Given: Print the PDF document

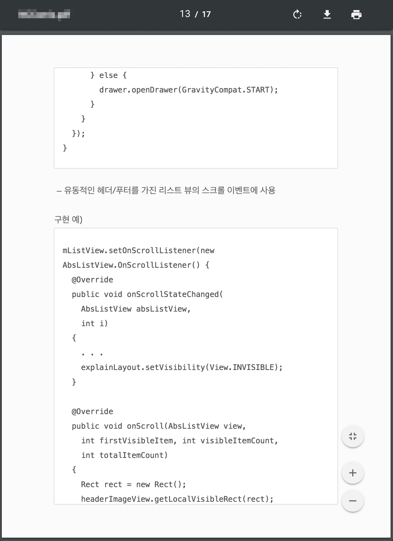Looking at the screenshot, I should click(356, 14).
